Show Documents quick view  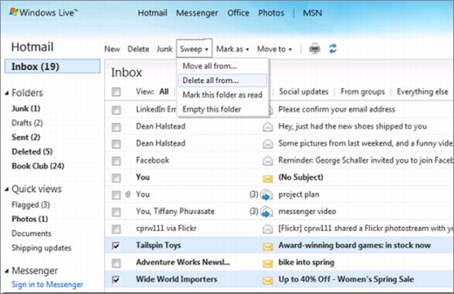point(32,233)
